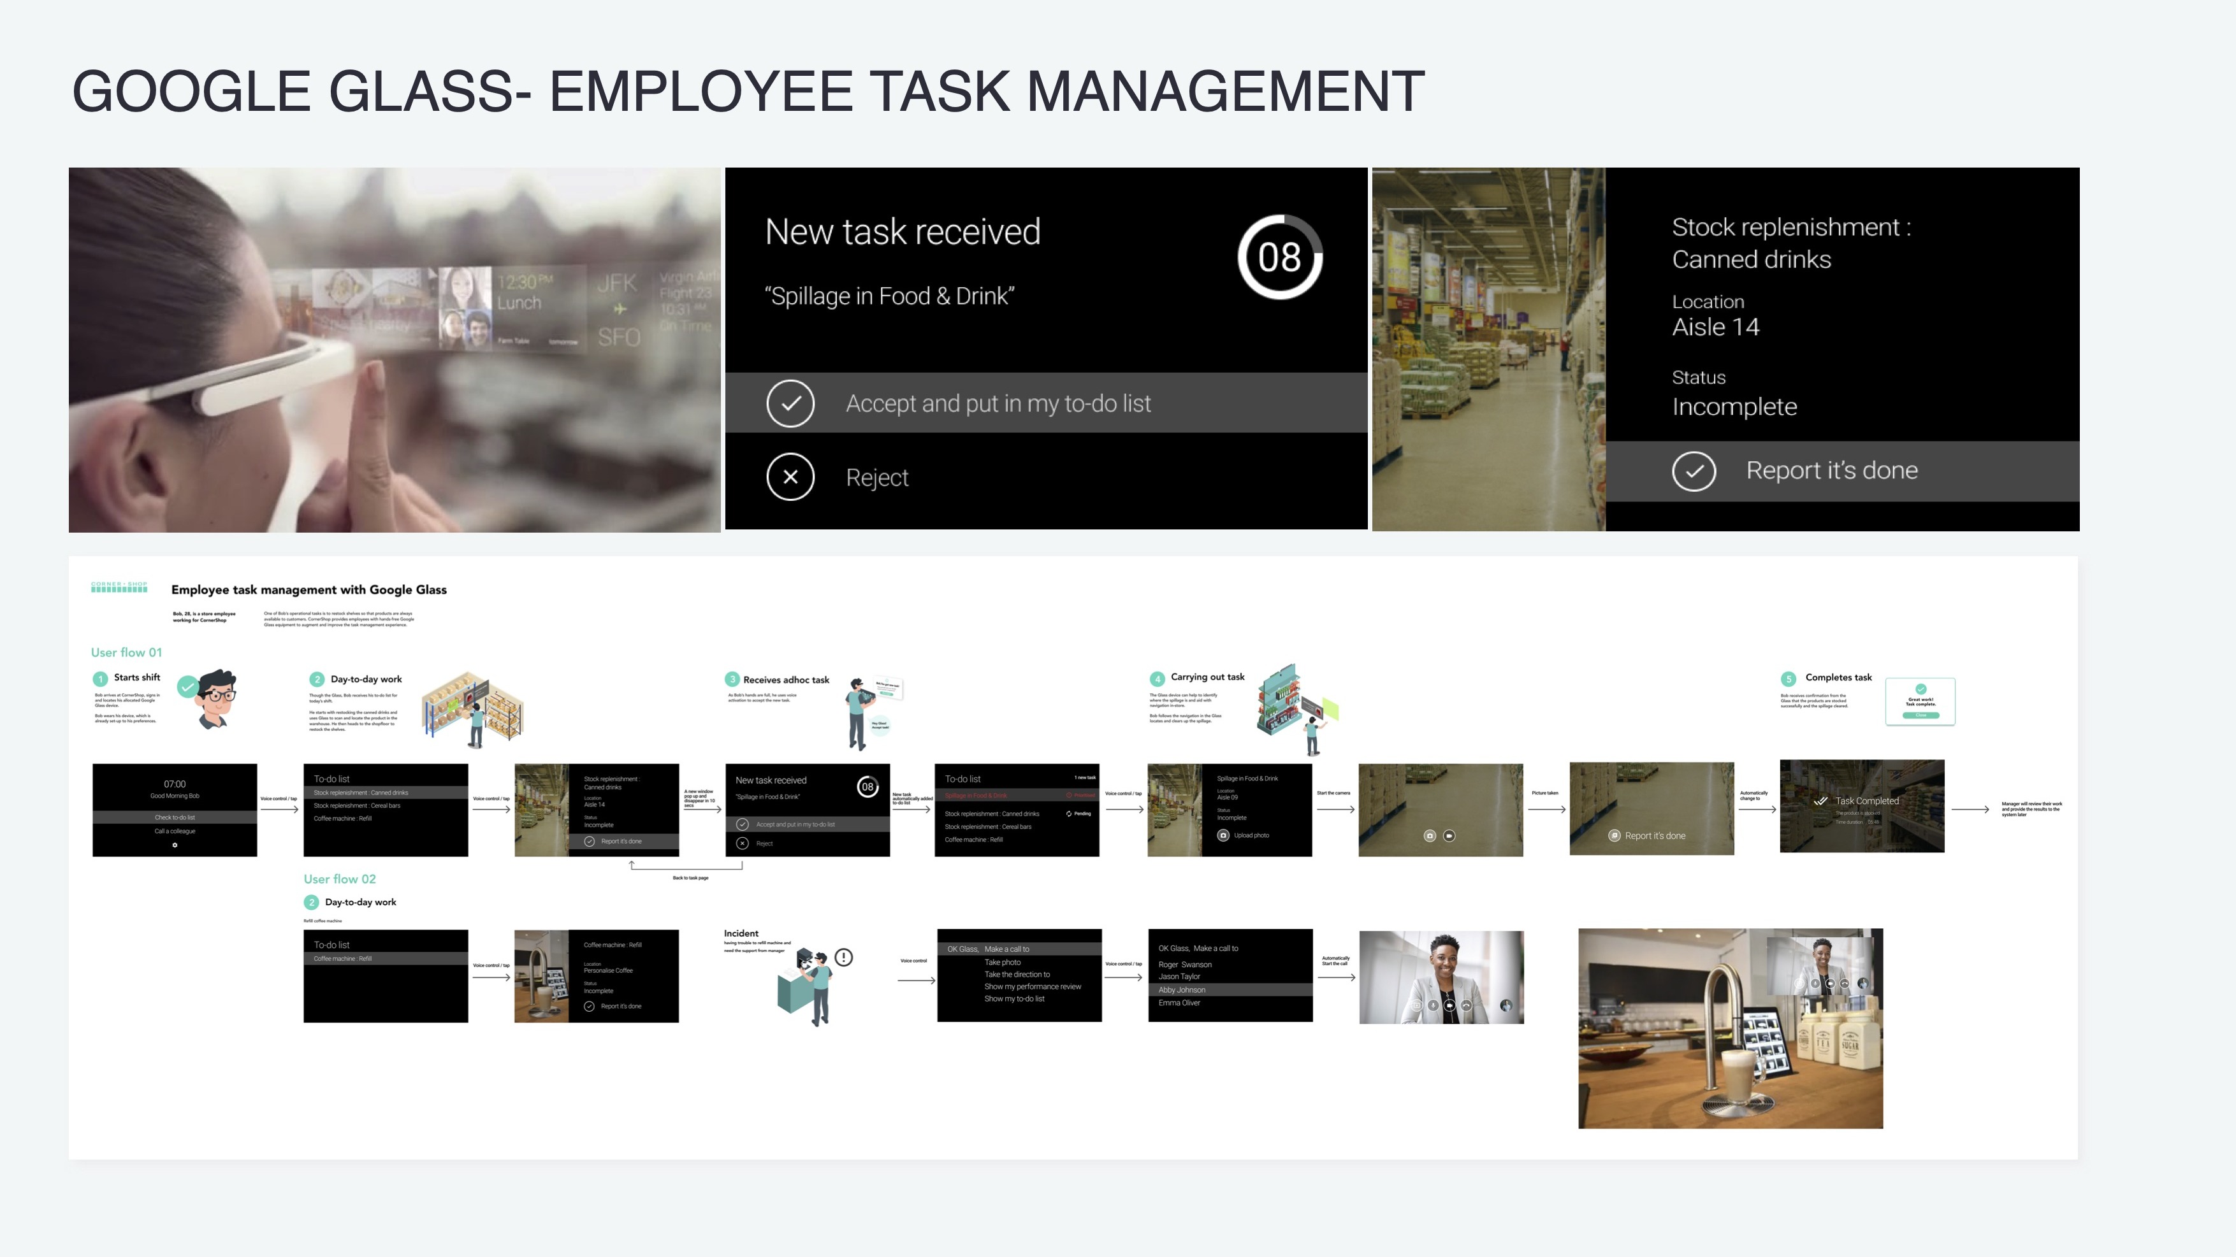
Task: Choose Take the direction to voice command
Action: point(1017,974)
